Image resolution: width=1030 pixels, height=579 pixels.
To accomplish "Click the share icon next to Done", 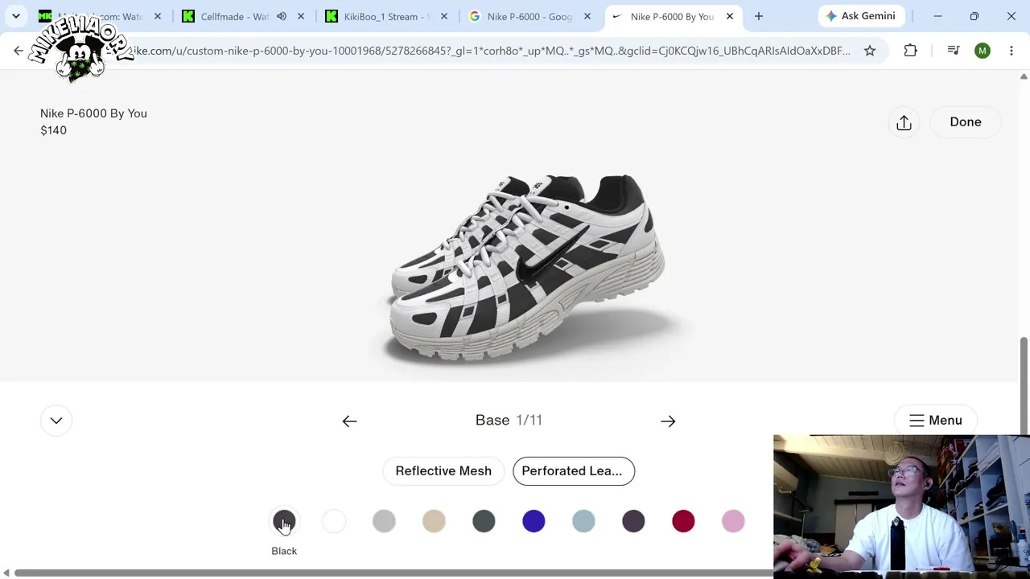I will coord(904,122).
